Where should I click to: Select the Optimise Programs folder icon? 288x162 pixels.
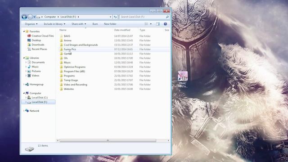click(x=61, y=67)
